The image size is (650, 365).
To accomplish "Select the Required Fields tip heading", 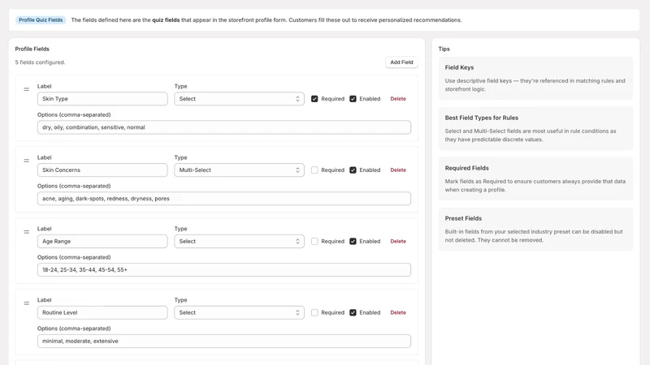I will click(466, 168).
